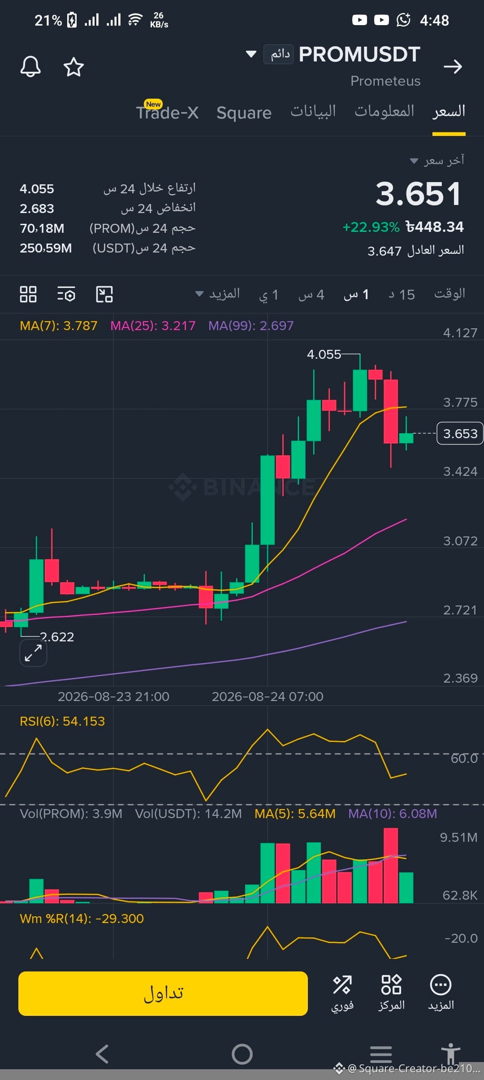Tap the السعر العادل mark price 3.647
The height and width of the screenshot is (1080, 484).
tap(415, 251)
